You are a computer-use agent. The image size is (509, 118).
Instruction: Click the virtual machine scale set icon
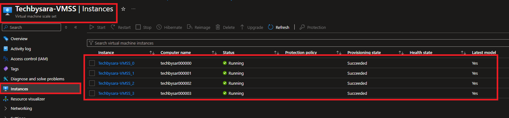pyautogui.click(x=7, y=11)
